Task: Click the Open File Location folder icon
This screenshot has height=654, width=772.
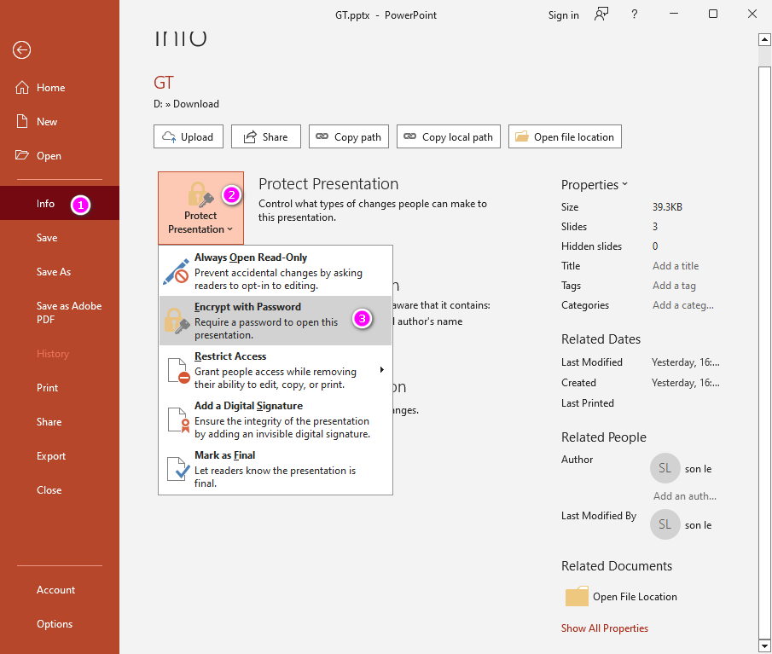Action: tap(577, 596)
